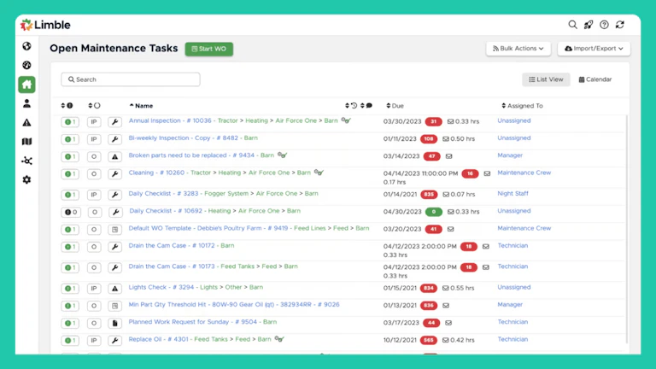The height and width of the screenshot is (369, 656).
Task: Toggle open status circle on Broken parts row
Action: (x=94, y=157)
